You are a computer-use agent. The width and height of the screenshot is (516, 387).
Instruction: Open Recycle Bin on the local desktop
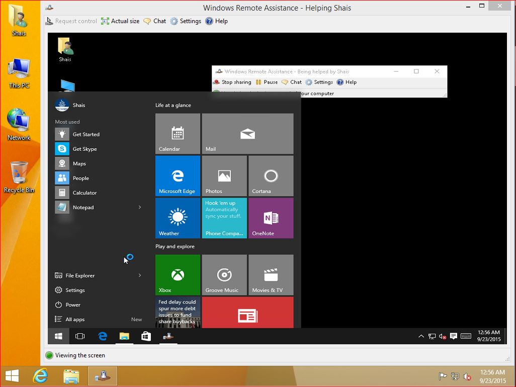coord(19,177)
